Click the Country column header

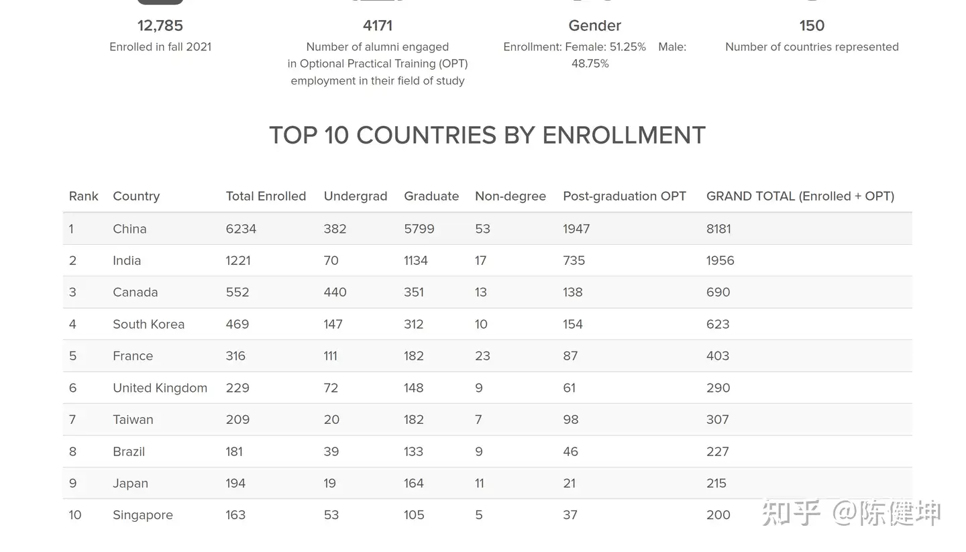point(136,197)
